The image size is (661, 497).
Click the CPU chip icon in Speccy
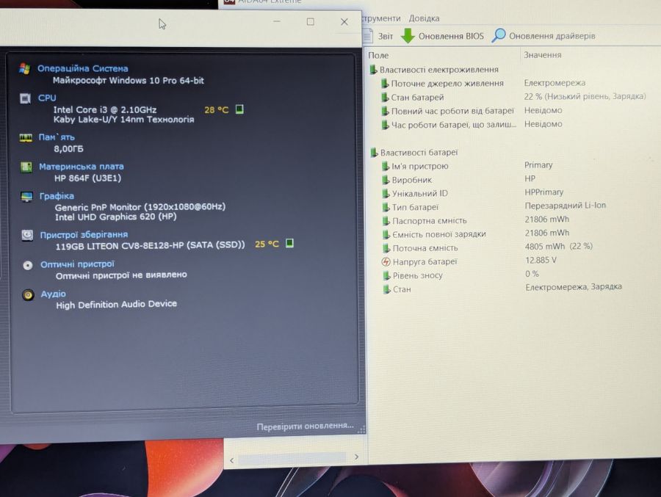coord(25,98)
